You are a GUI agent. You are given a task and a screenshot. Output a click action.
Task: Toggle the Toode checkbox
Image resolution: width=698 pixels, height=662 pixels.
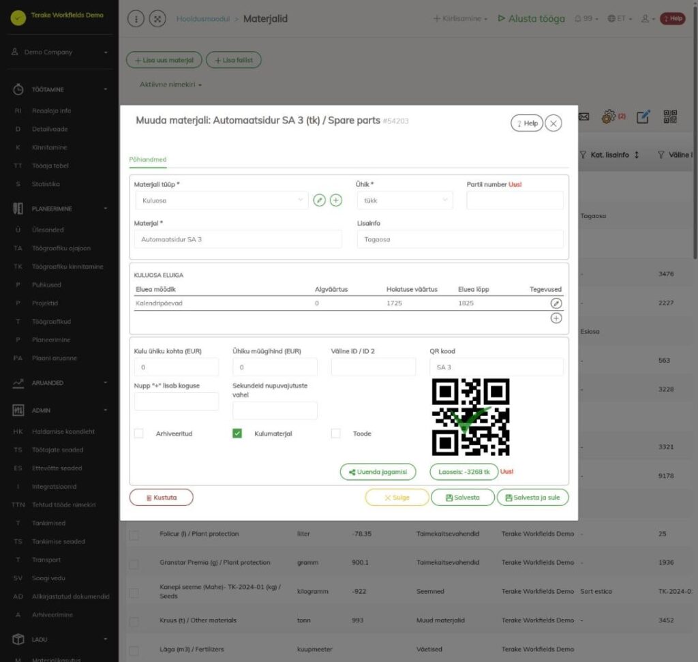335,434
